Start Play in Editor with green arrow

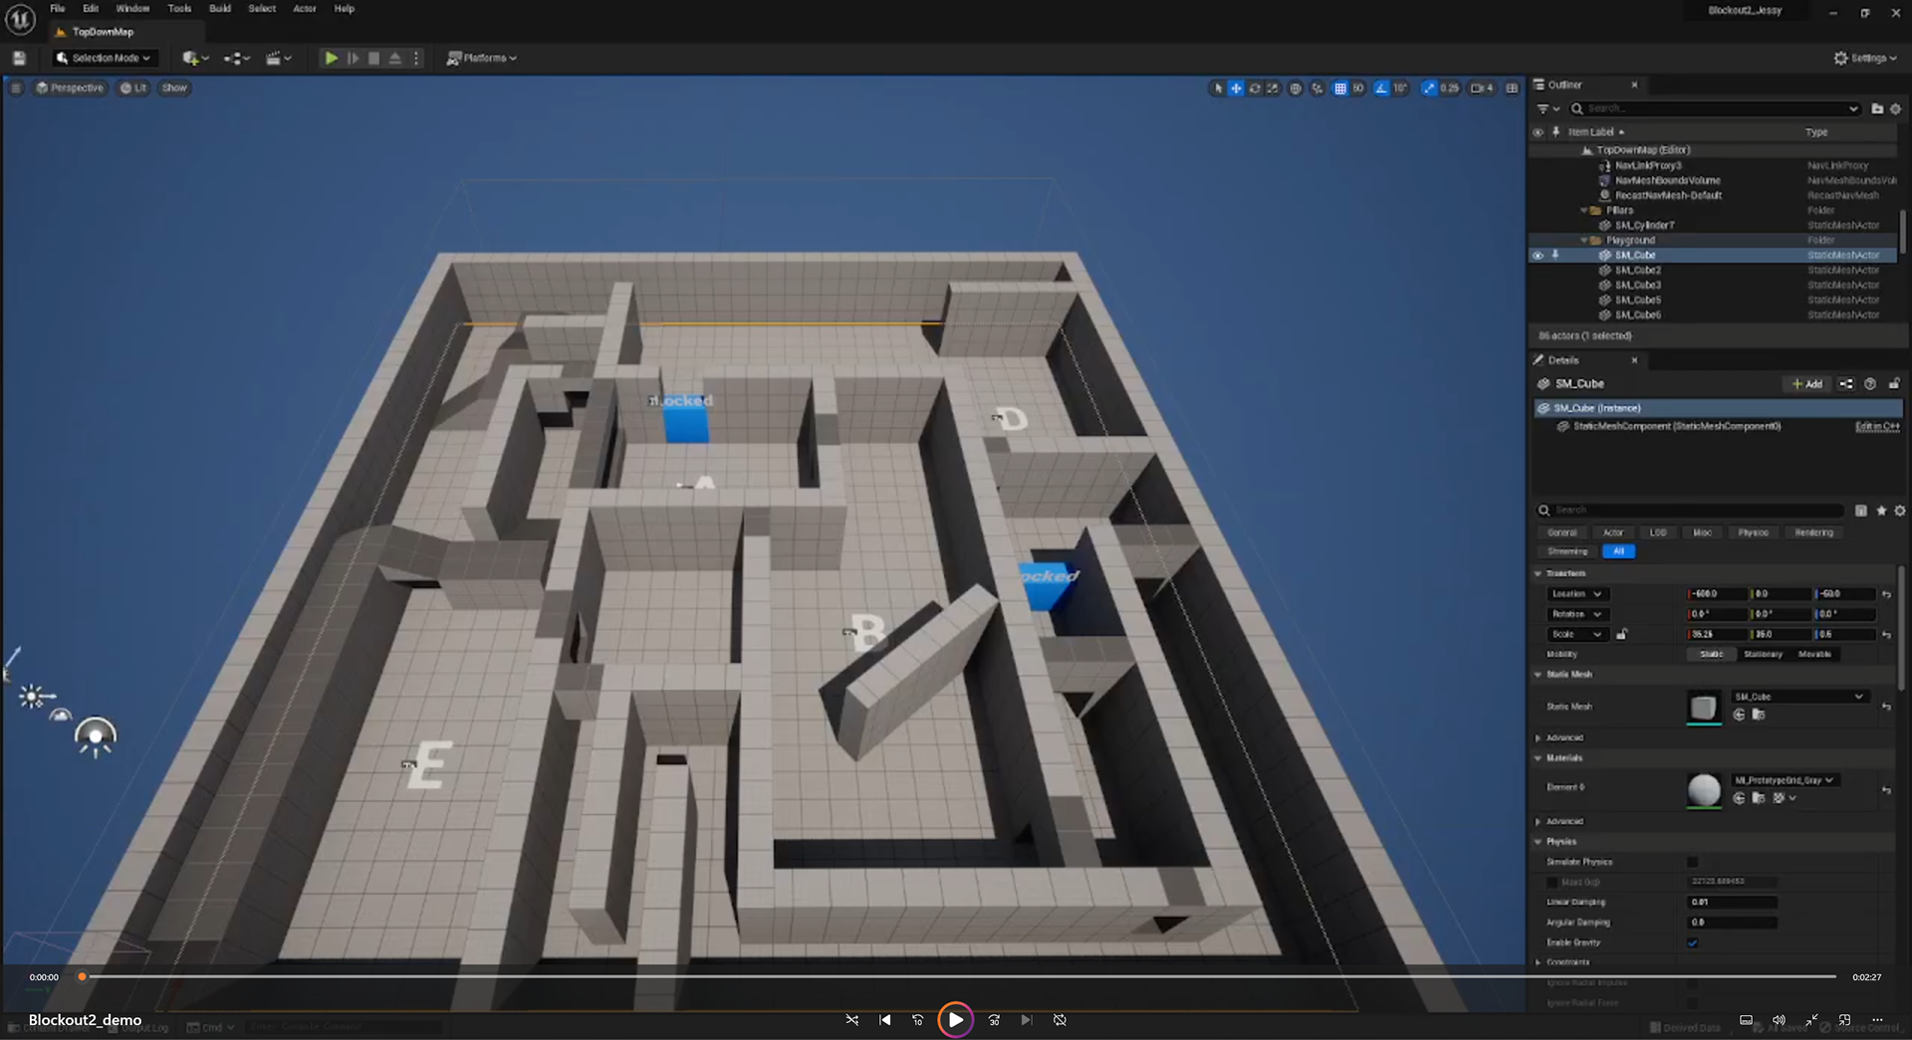click(x=332, y=58)
